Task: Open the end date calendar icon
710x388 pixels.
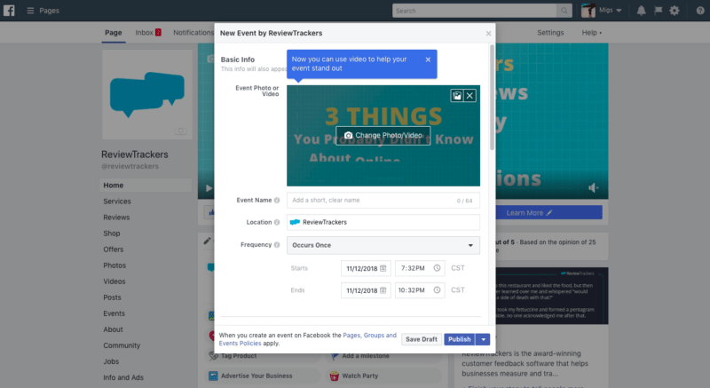Action: [x=383, y=290]
